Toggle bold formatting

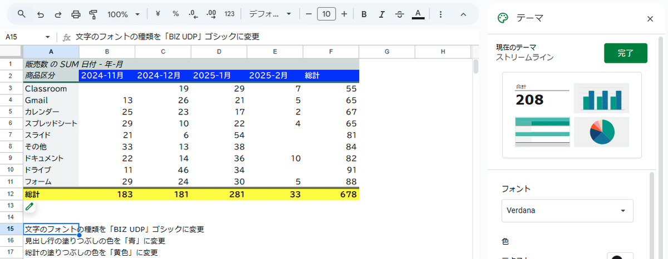(364, 14)
